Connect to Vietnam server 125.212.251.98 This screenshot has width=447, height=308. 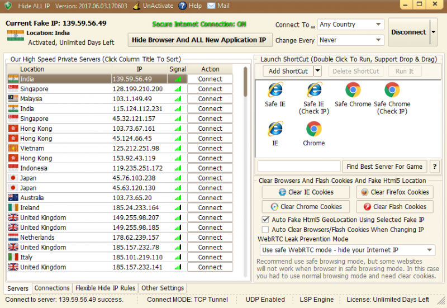210,148
